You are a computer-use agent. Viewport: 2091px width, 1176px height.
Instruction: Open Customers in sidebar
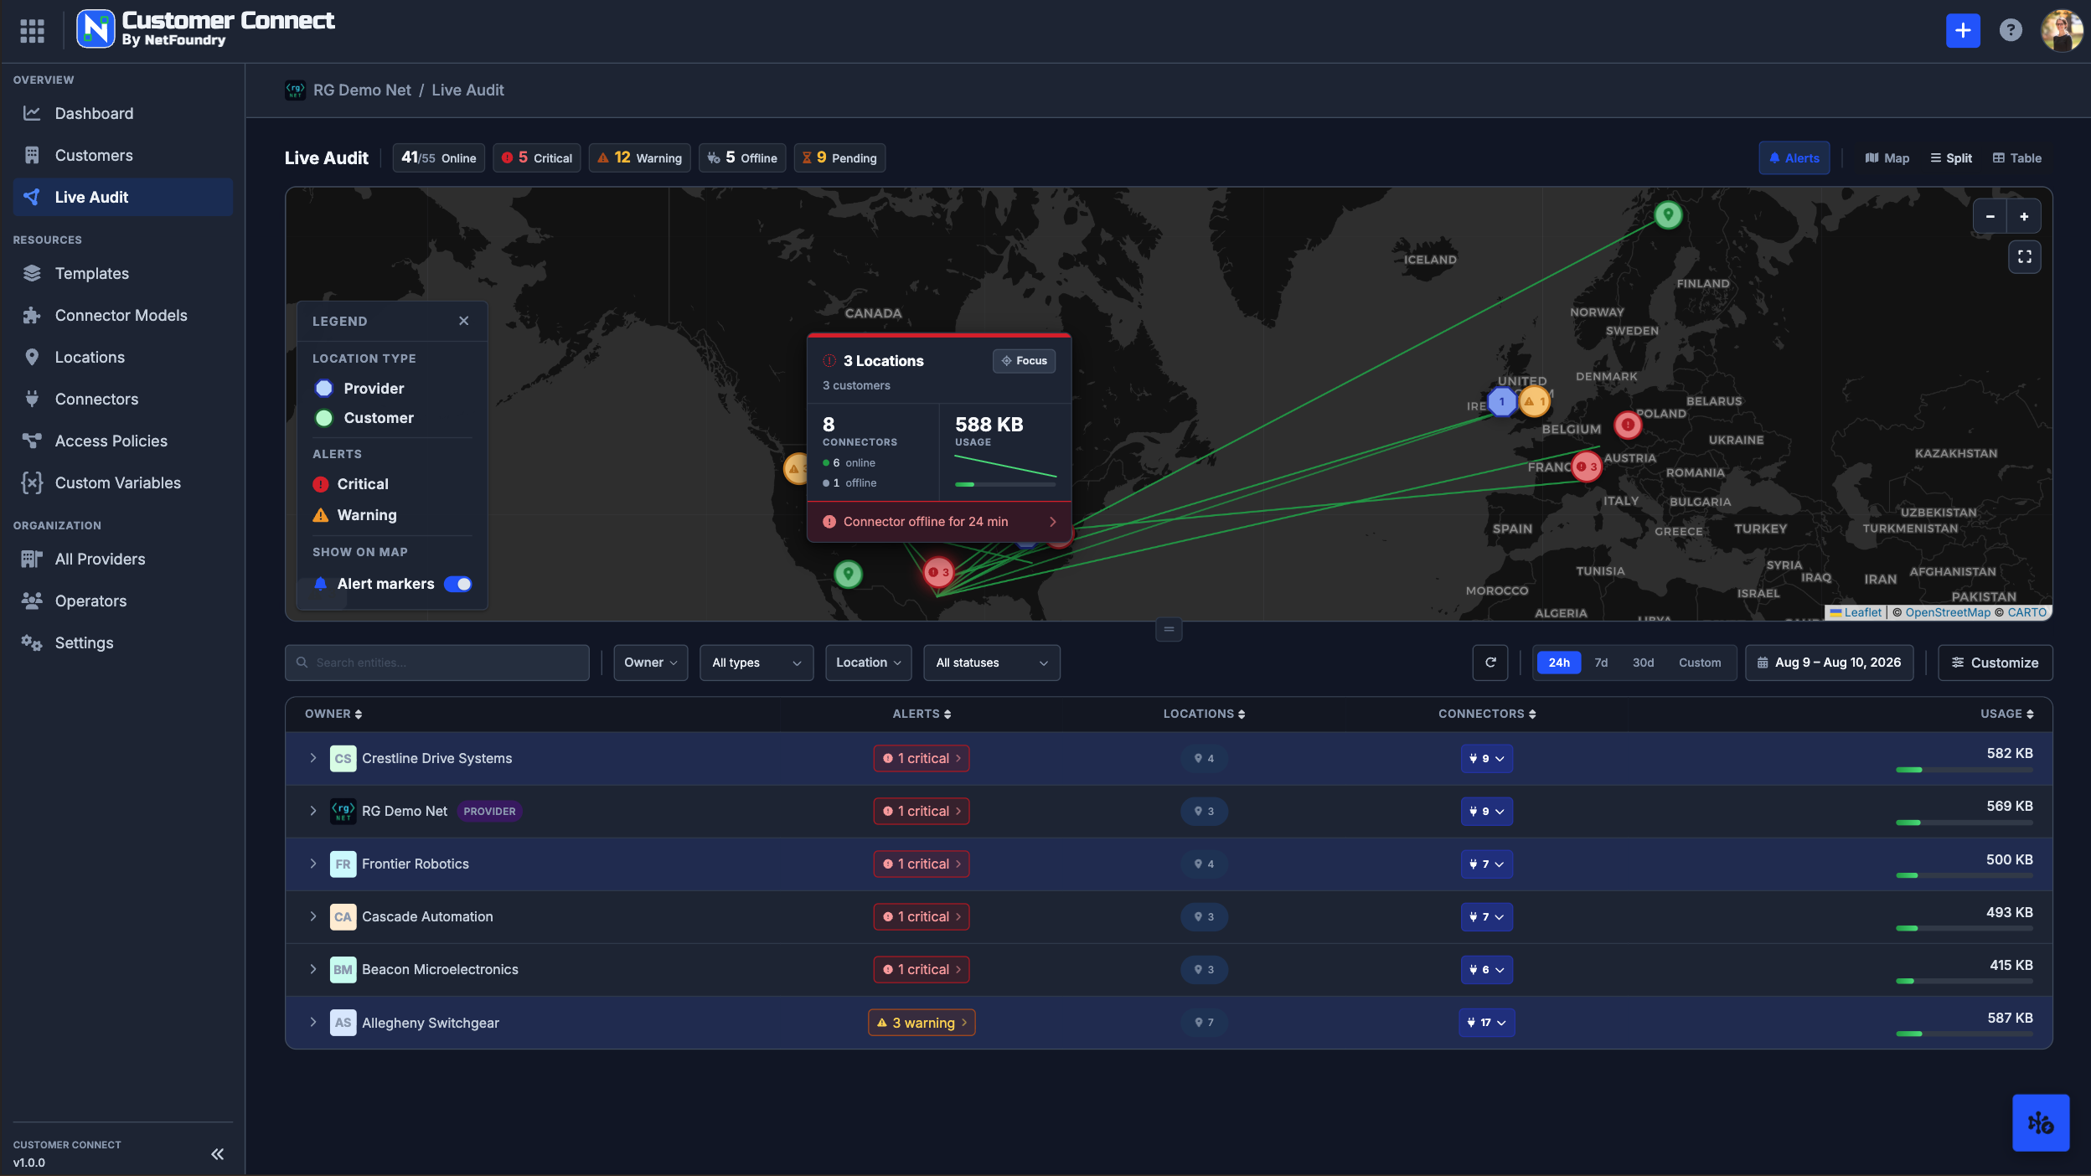[x=123, y=155]
